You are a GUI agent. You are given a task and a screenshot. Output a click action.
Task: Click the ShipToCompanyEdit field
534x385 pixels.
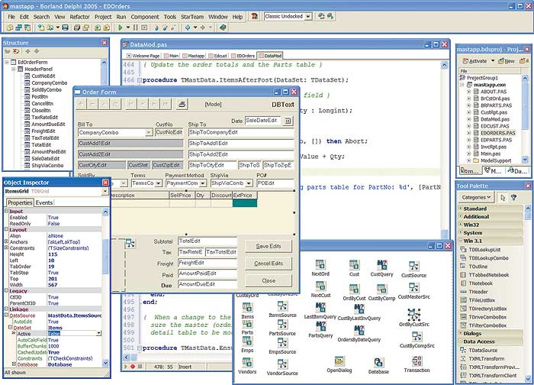(x=241, y=132)
